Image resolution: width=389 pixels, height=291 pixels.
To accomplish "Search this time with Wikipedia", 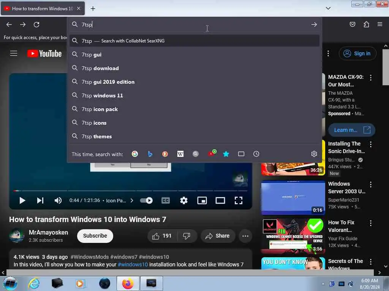I will (180, 154).
